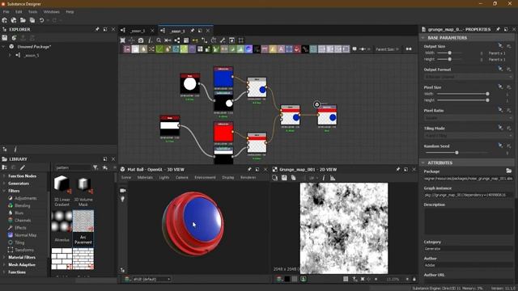Screen dimensions: 518x291
Task: Click the undo arrow in the main toolbar
Action: [x=41, y=20]
